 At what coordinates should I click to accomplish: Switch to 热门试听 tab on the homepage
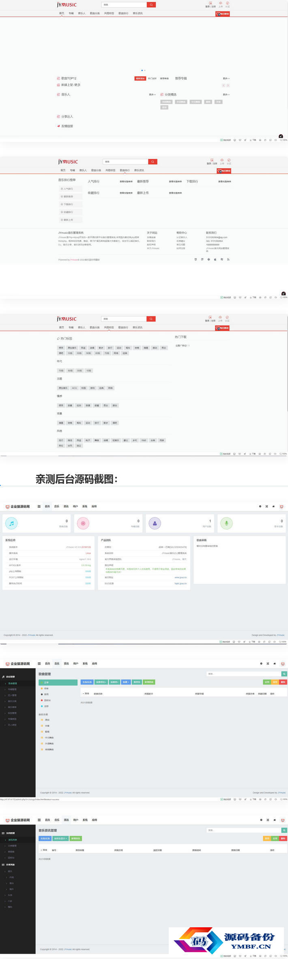tap(152, 78)
